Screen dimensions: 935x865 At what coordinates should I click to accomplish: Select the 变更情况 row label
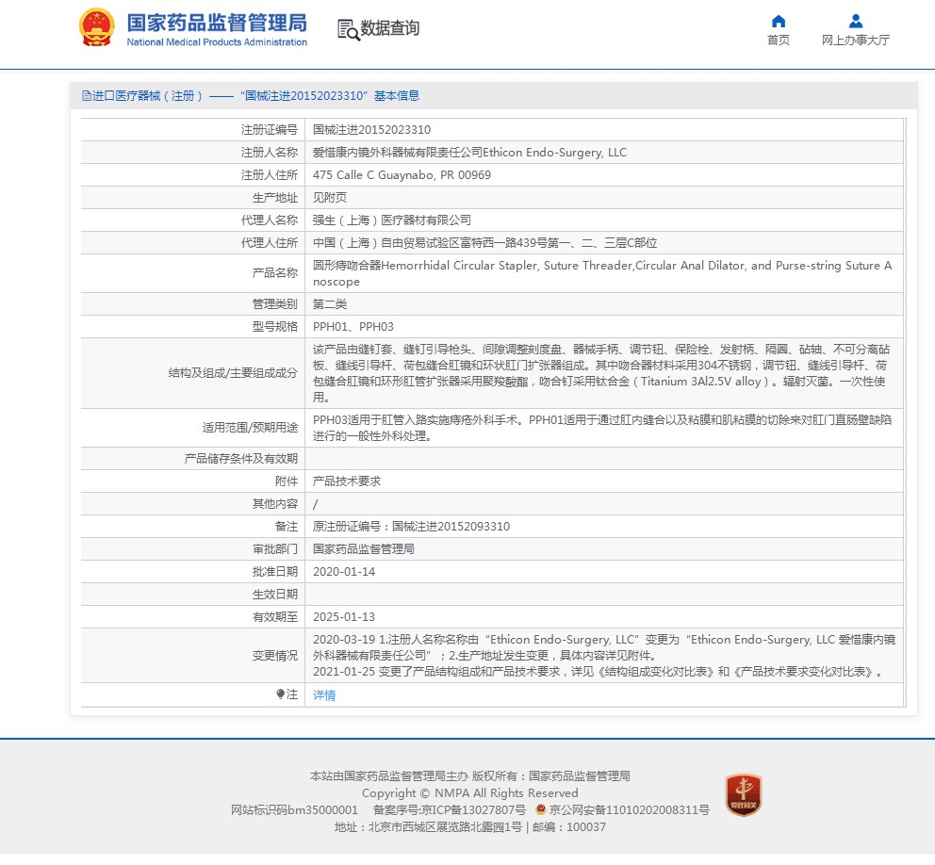click(275, 657)
